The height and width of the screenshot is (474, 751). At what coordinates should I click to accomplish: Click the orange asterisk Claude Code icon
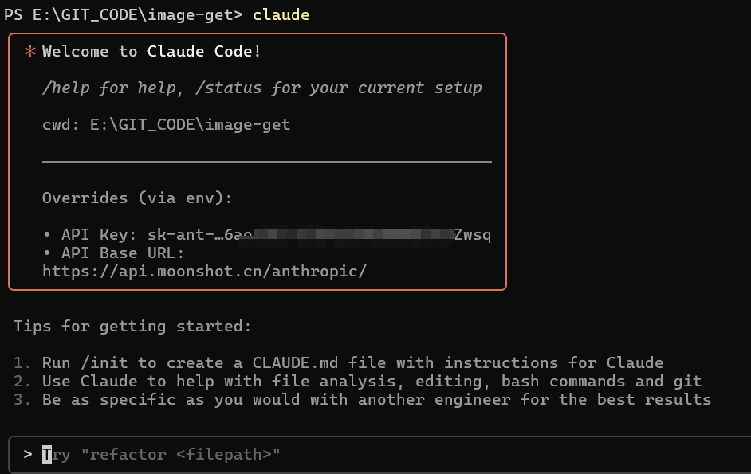tap(29, 52)
